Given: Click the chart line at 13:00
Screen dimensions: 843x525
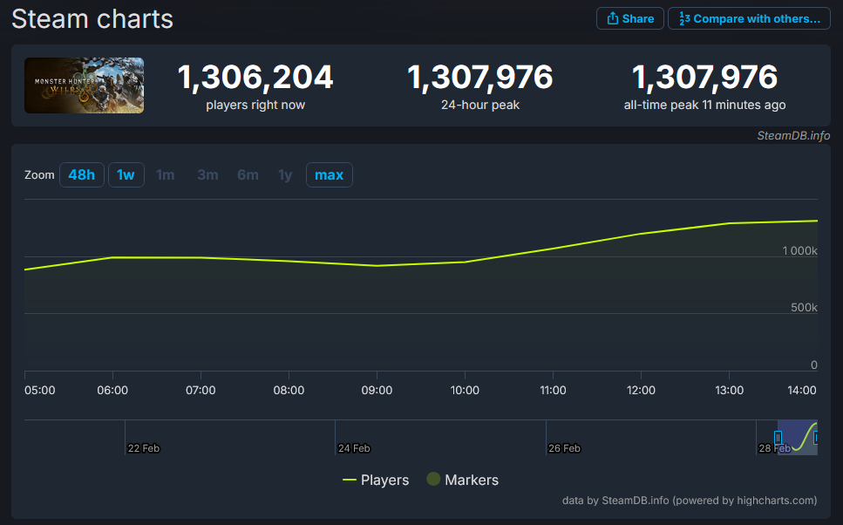Looking at the screenshot, I should pyautogui.click(x=729, y=223).
